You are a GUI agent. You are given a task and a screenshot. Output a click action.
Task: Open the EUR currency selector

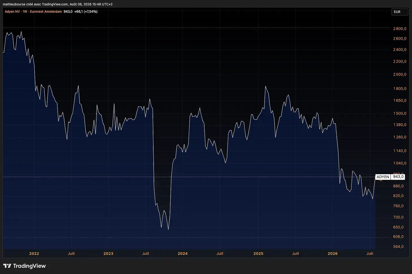(400, 12)
